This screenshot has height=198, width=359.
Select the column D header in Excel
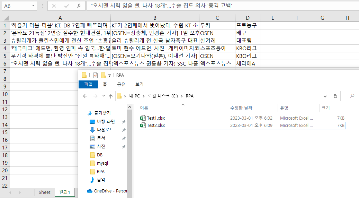pos(248,18)
